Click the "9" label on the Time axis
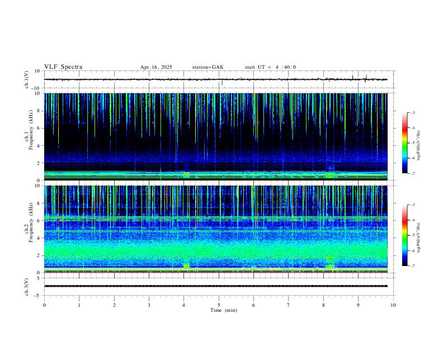The width and height of the screenshot is (443, 342). coord(358,305)
